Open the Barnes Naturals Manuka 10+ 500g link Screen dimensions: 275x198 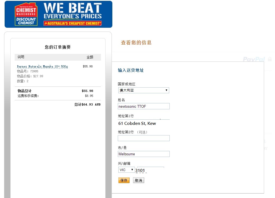tap(42, 66)
